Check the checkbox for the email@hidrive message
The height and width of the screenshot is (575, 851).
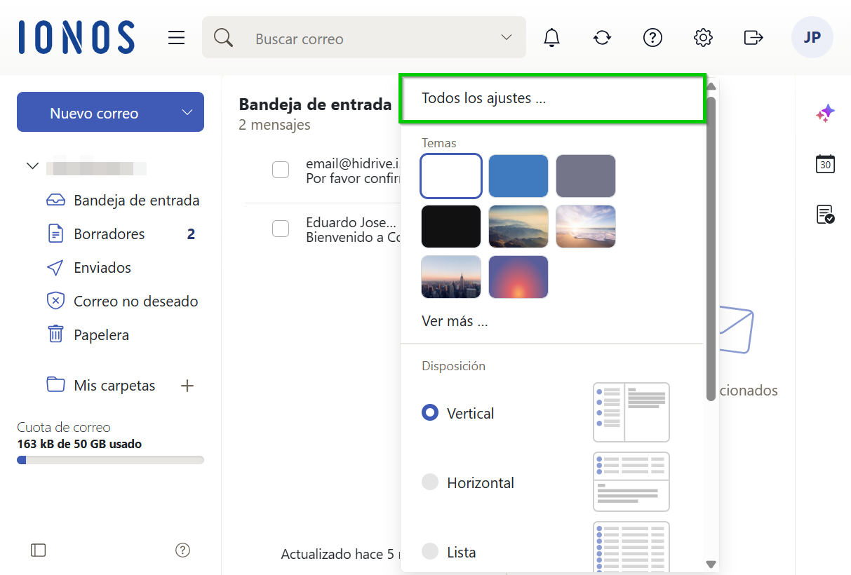pos(281,170)
